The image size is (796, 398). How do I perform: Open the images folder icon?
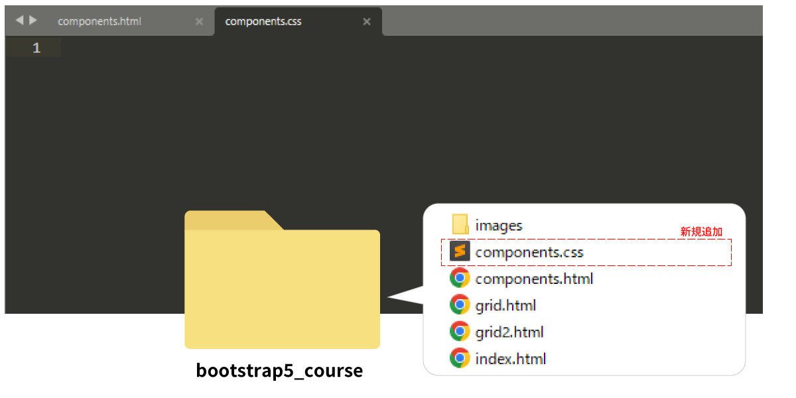[x=460, y=225]
